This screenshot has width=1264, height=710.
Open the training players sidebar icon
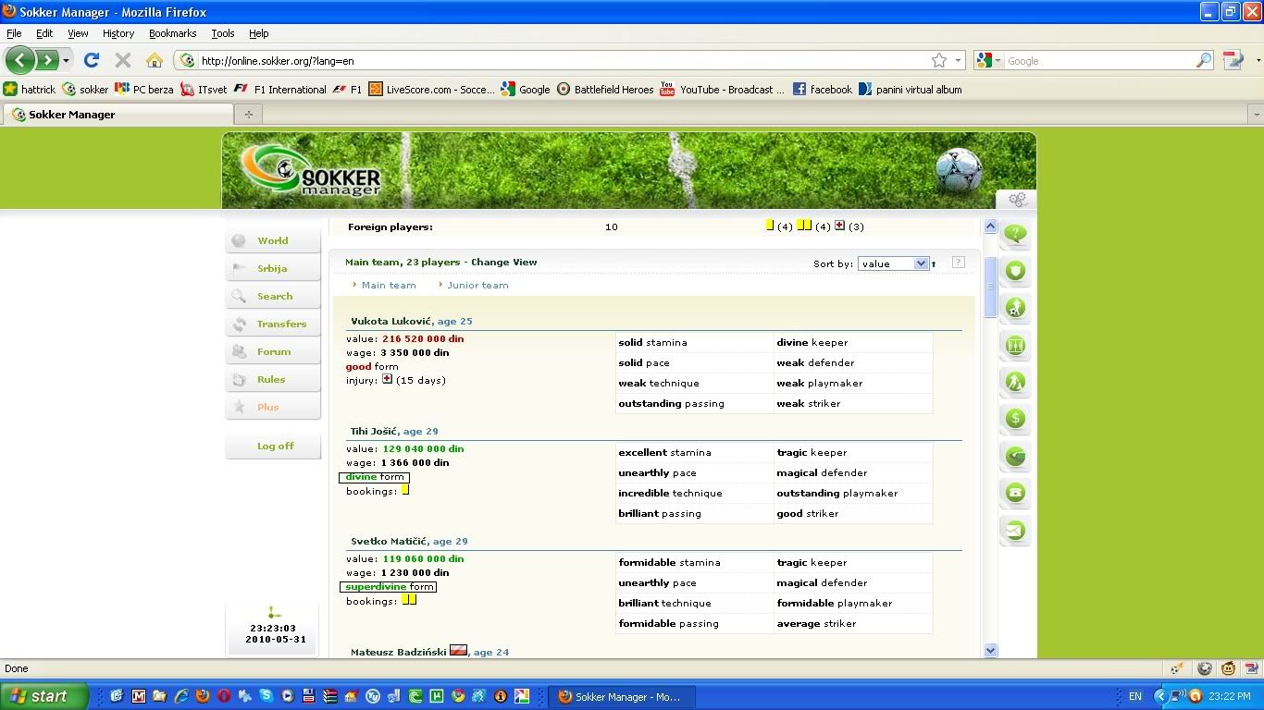[x=1016, y=382]
